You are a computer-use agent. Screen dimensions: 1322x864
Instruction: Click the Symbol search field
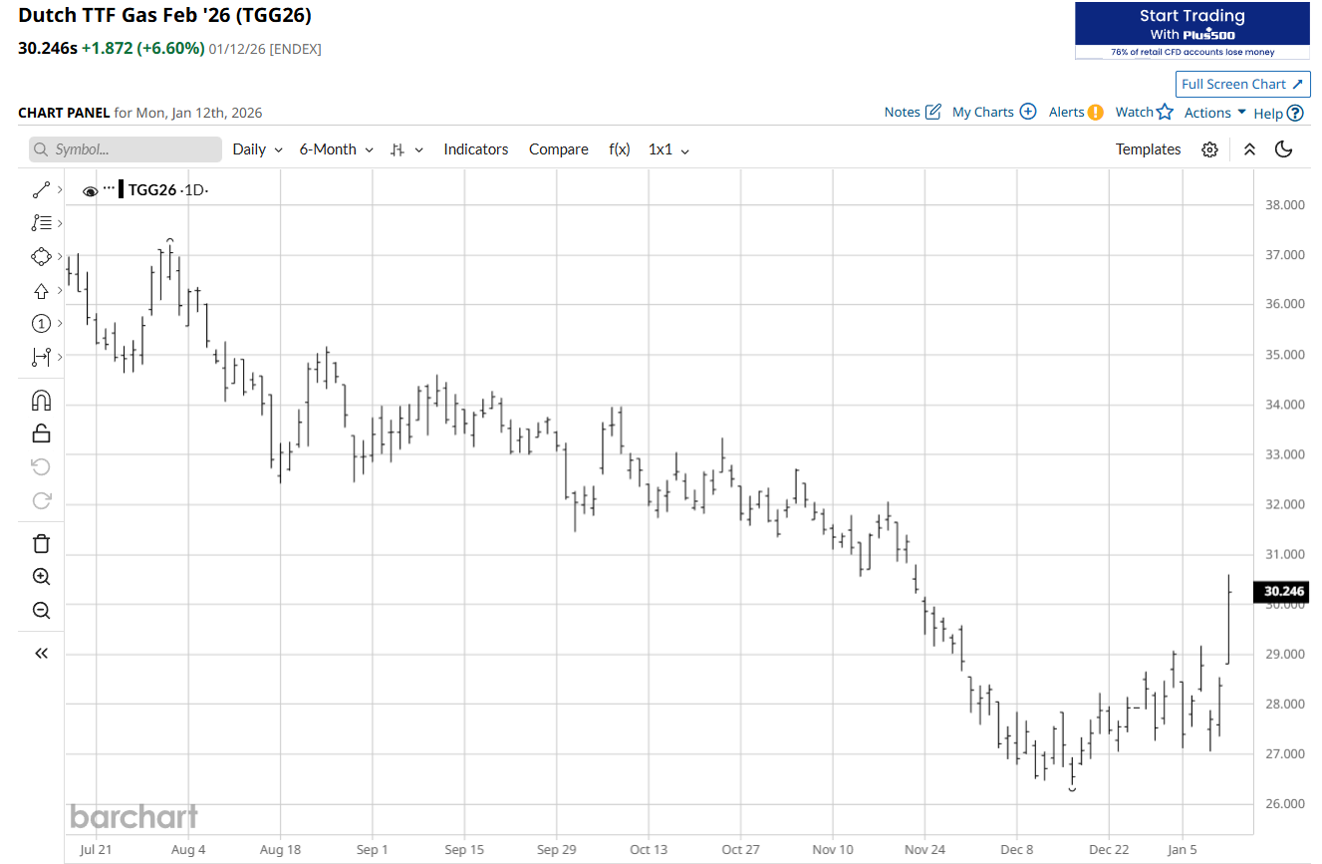(126, 149)
